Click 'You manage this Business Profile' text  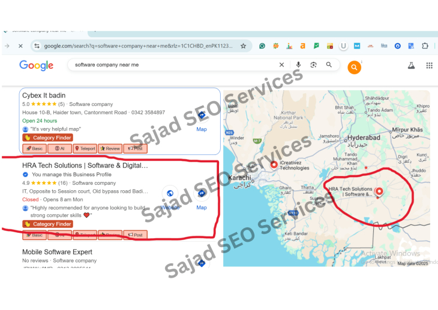click(71, 175)
